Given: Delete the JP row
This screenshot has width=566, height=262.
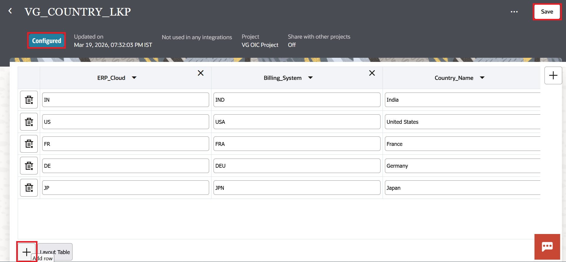Looking at the screenshot, I should click(x=29, y=188).
